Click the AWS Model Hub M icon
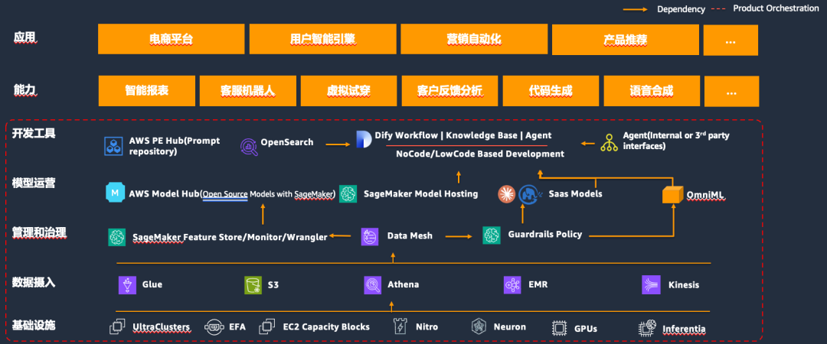The image size is (827, 344). 114,193
